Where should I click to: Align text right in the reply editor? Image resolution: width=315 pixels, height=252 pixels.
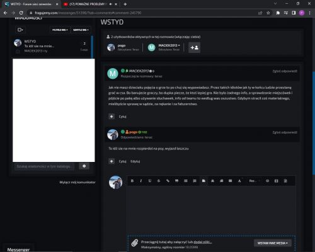[x=222, y=181]
